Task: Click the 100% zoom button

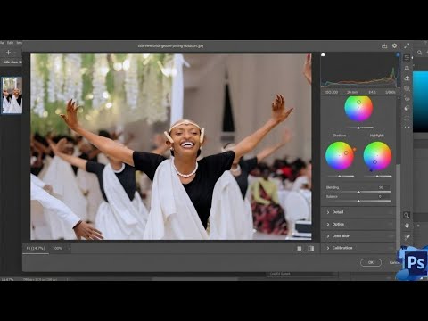Action: pyautogui.click(x=57, y=248)
